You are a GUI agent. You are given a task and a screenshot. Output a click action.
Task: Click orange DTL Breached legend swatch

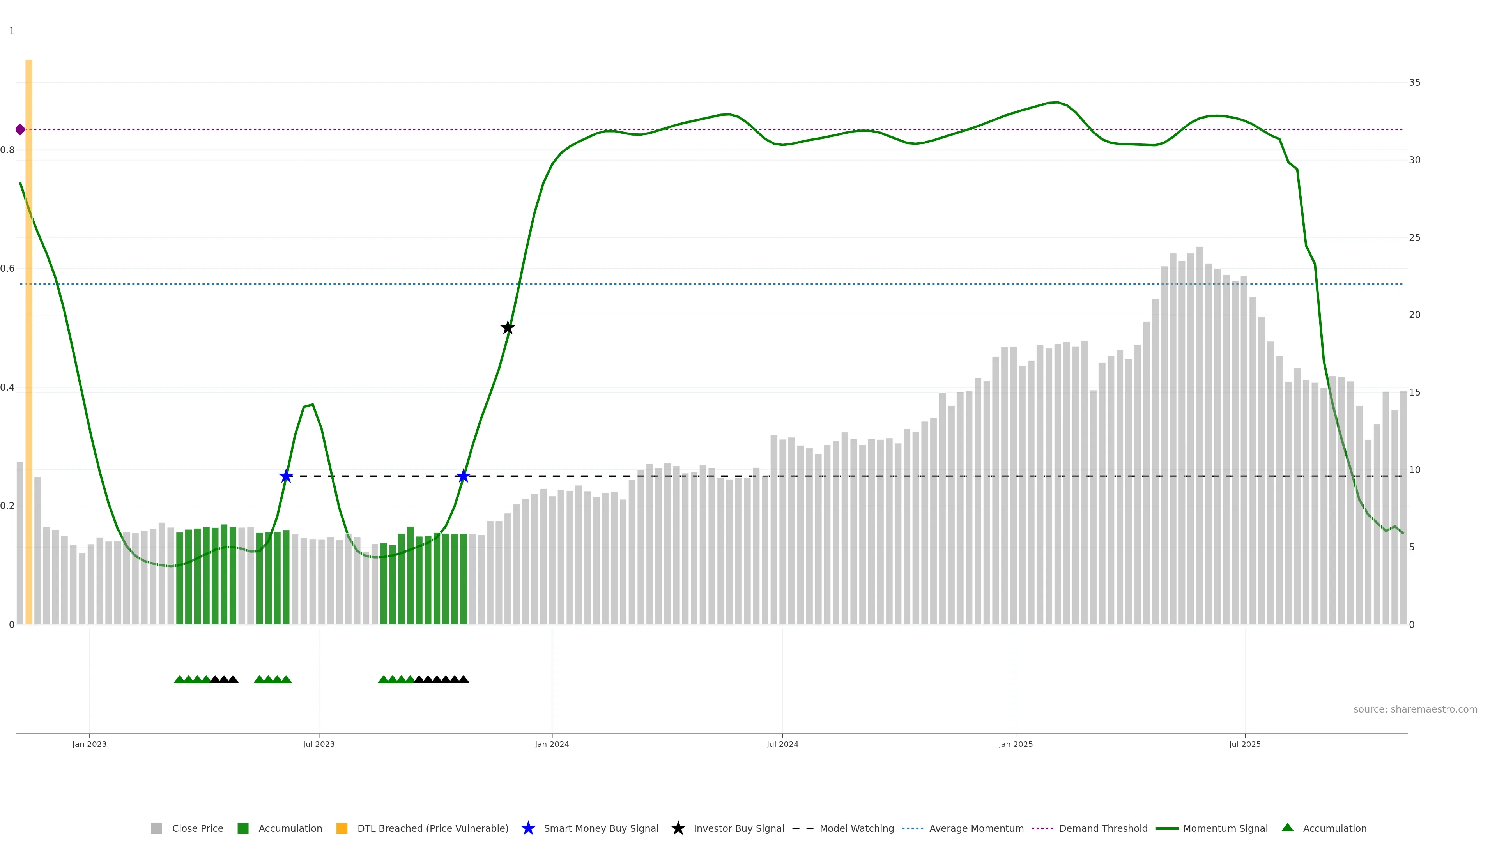pos(342,828)
